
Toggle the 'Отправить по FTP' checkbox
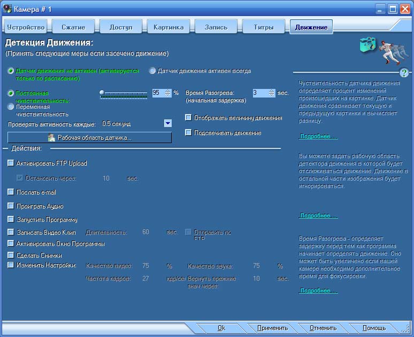(x=188, y=232)
